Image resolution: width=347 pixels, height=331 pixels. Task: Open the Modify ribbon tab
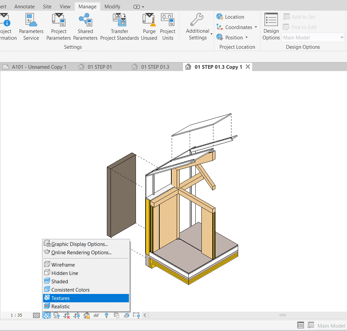click(112, 6)
